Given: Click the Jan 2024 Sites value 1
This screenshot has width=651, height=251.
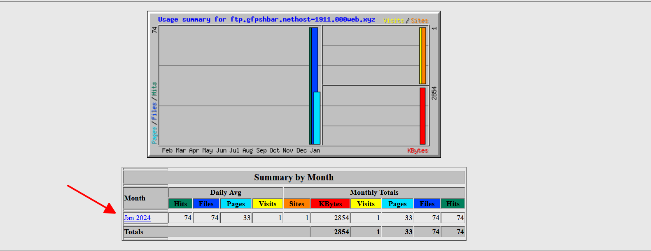Looking at the screenshot, I should pyautogui.click(x=307, y=218).
